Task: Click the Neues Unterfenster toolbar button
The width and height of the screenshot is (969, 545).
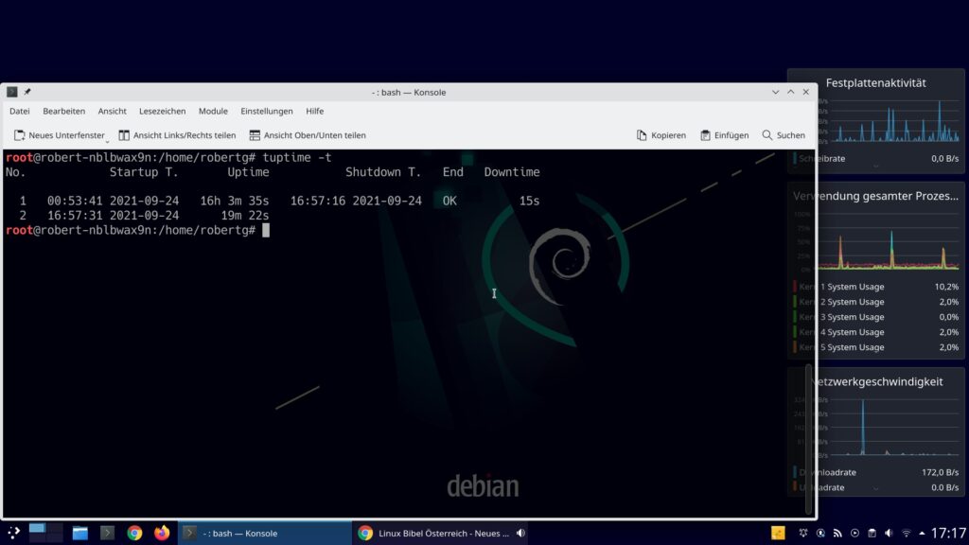Action: coord(59,135)
